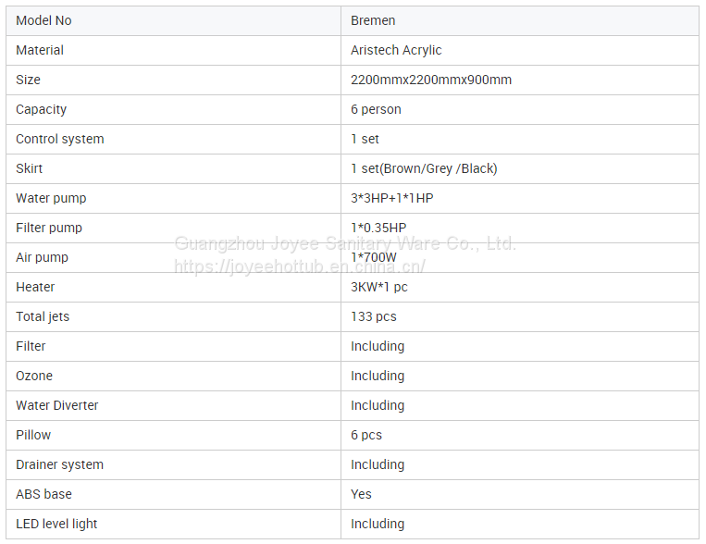Click the 'Filter pump' row label

click(49, 228)
